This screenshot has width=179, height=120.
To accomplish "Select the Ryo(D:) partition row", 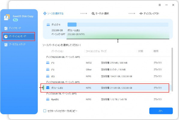I will [107, 99].
